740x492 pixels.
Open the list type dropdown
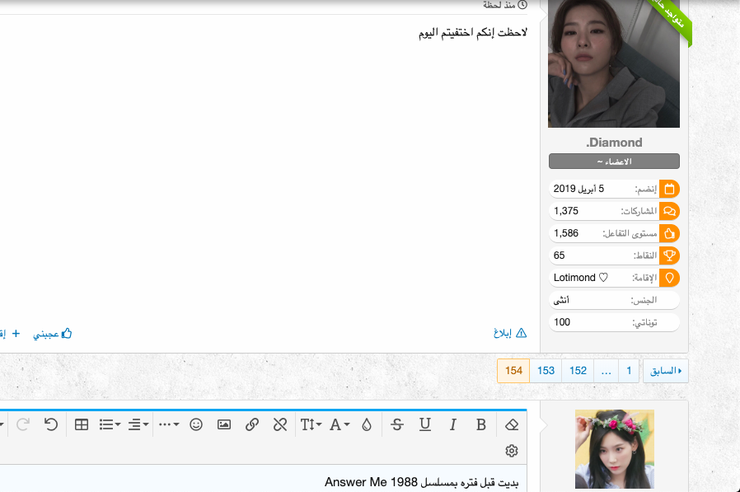(110, 424)
